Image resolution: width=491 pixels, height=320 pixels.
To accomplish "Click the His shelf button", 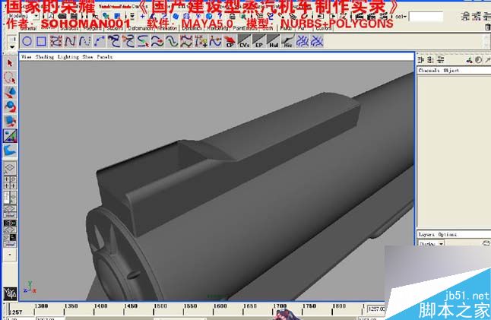I will click(x=288, y=41).
